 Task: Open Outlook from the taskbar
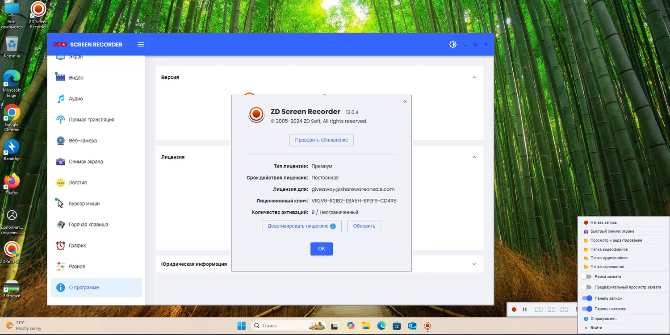[x=412, y=326]
